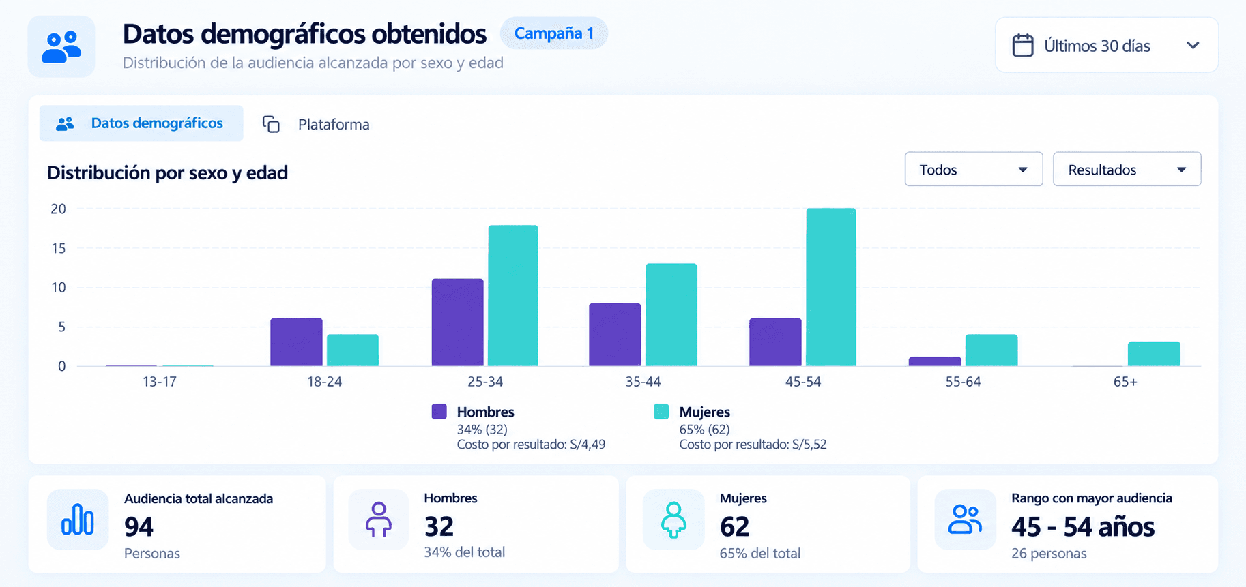
Task: Switch to the Datos demográficos tab
Action: point(141,123)
